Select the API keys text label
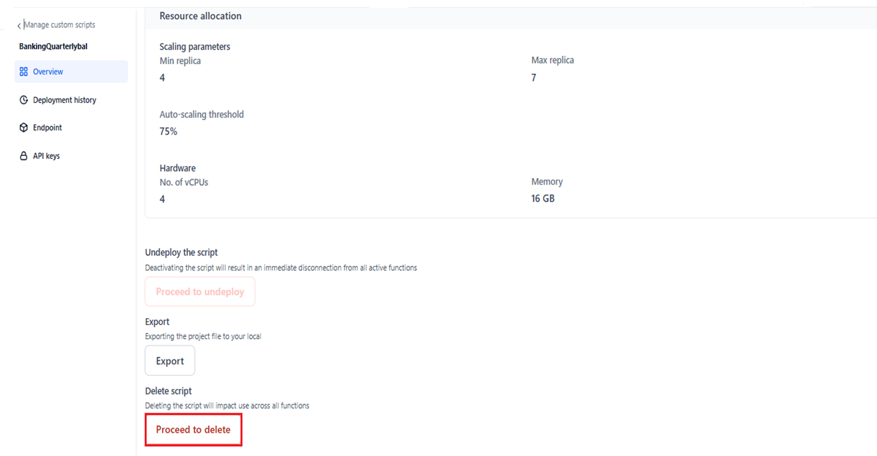This screenshot has width=877, height=456. 46,156
